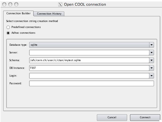162x122 pixels.
Task: Switch to the Connection Builder tab
Action: click(18, 13)
